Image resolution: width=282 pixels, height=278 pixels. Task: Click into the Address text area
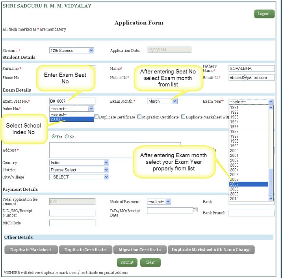pyautogui.click(x=115, y=150)
